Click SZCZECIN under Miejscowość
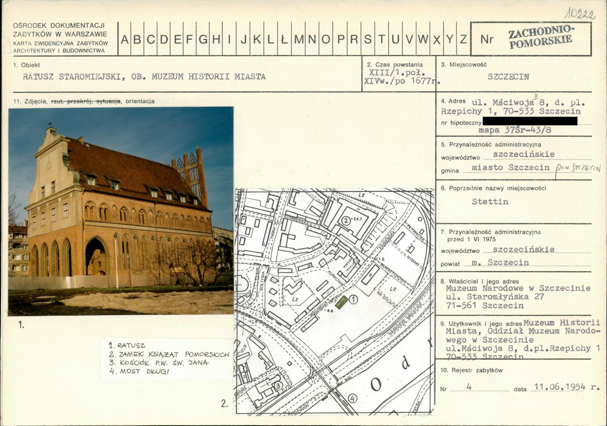Viewport: 607px width, 426px height. (508, 76)
